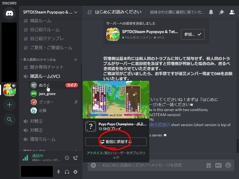This screenshot has height=179, width=239.
Task: Add channel to 多人数用VCチャンネル category
Action: 76,60
